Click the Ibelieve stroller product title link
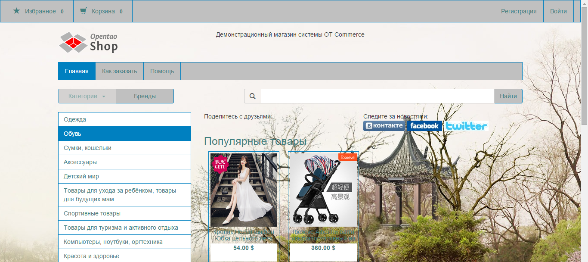The width and height of the screenshot is (588, 262). tap(323, 235)
